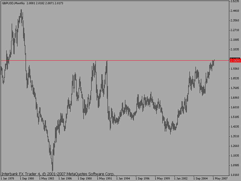Viewport: 241px width, 181px height.
Task: Click the 1 May 1991 date label
Action: click(104, 179)
